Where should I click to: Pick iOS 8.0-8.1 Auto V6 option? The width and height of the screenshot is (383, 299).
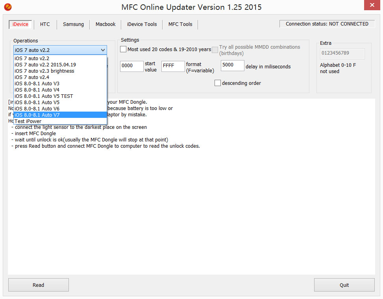click(60, 108)
